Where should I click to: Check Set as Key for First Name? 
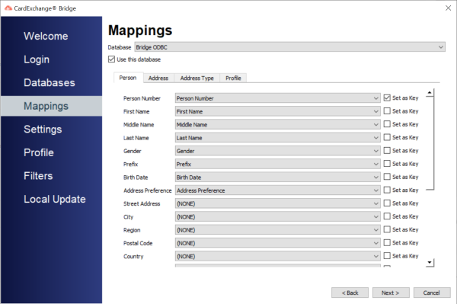click(387, 111)
